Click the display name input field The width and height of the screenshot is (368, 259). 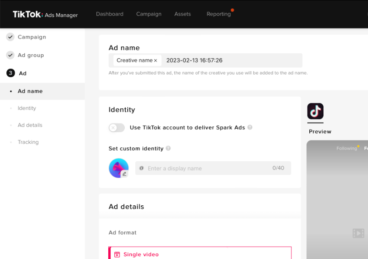tap(213, 168)
